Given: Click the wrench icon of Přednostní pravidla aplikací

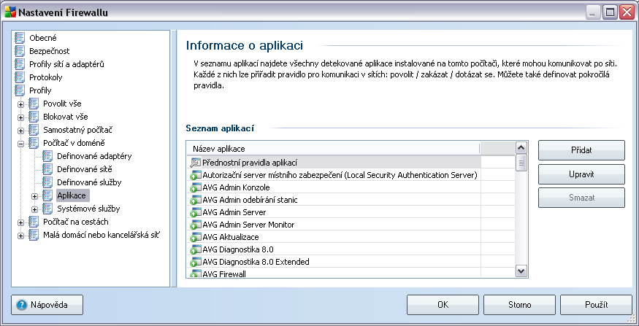Looking at the screenshot, I should coord(195,163).
